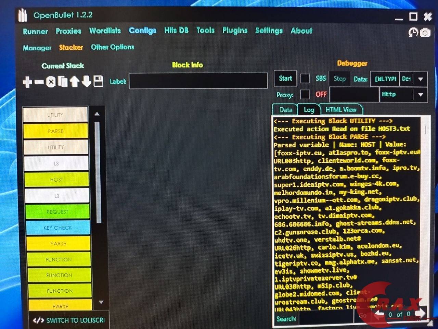Select the LS block directly above HOST
This screenshot has height=329, width=438.
[56, 163]
